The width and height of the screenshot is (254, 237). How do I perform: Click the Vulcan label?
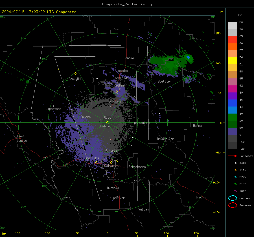pos(143,209)
